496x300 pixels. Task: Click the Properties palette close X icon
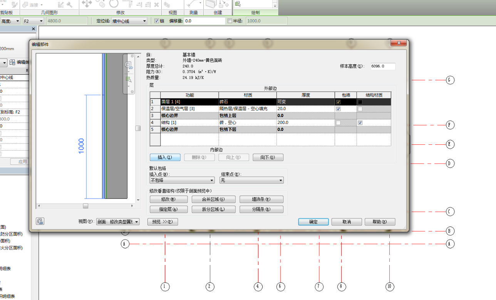[33, 29]
